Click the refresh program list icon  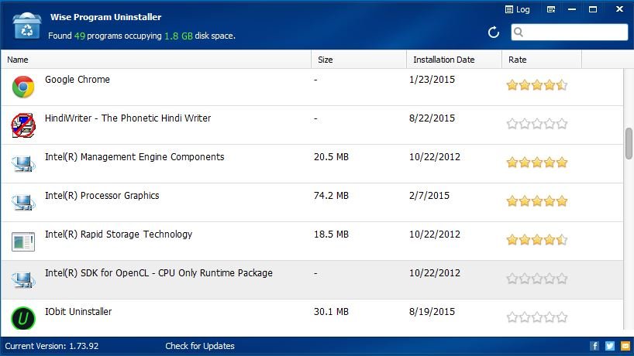coord(494,33)
